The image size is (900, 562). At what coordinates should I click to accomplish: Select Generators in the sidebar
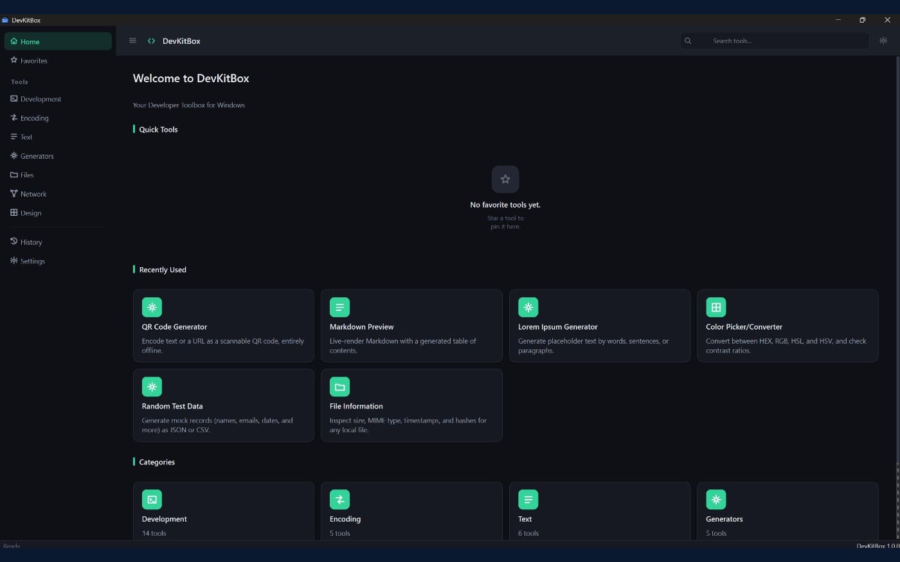tap(58, 156)
